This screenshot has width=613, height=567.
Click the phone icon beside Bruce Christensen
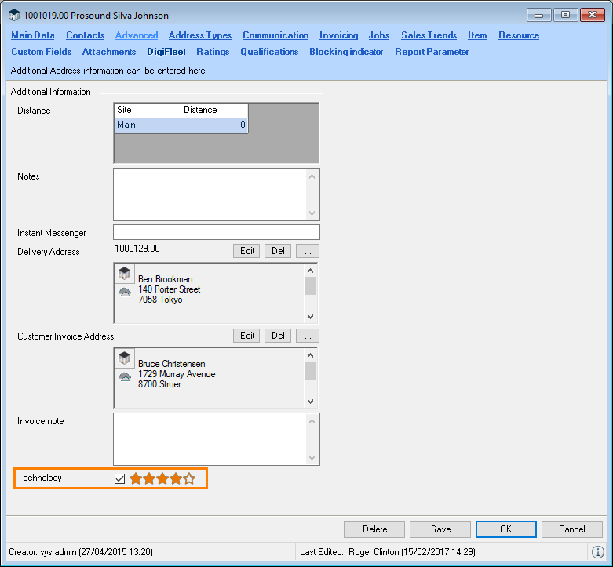tap(124, 376)
